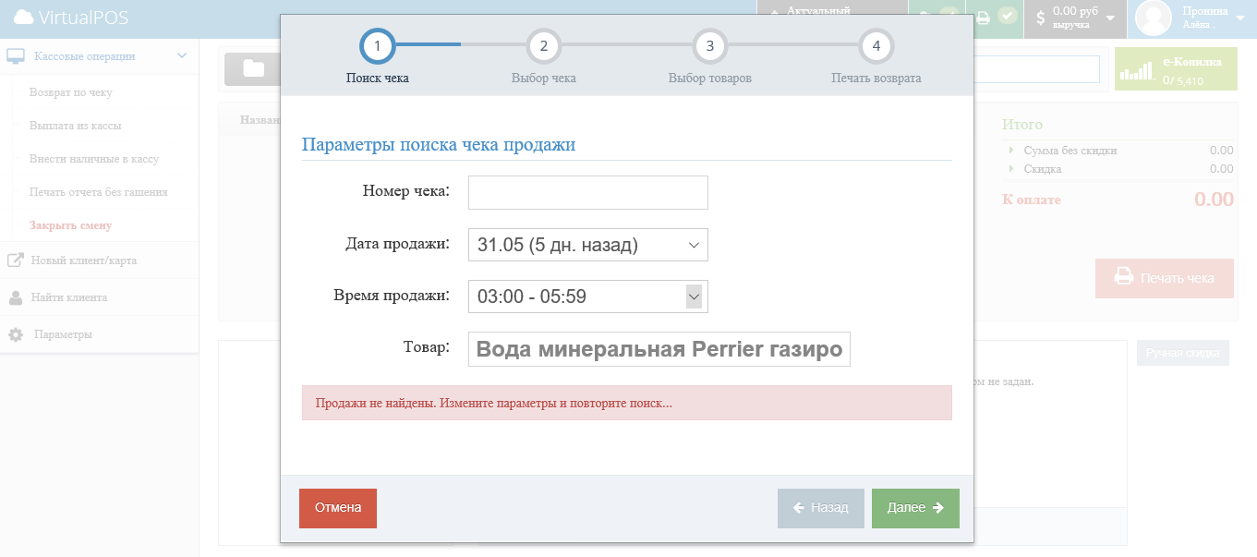Click the Новый клиент/карта sidebar icon
The height and width of the screenshot is (557, 1257).
(x=17, y=261)
